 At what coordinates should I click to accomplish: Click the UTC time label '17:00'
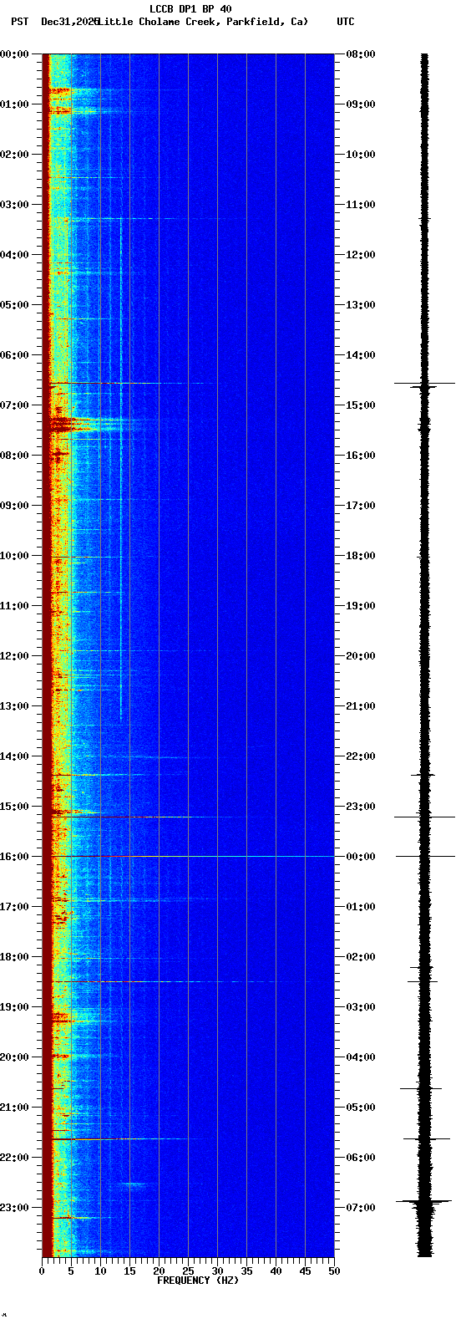361,506
